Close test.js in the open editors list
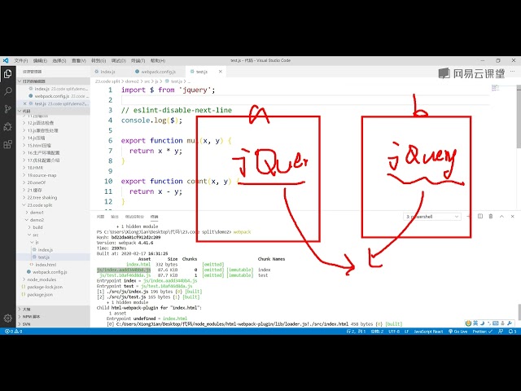521x391 pixels. click(25, 103)
